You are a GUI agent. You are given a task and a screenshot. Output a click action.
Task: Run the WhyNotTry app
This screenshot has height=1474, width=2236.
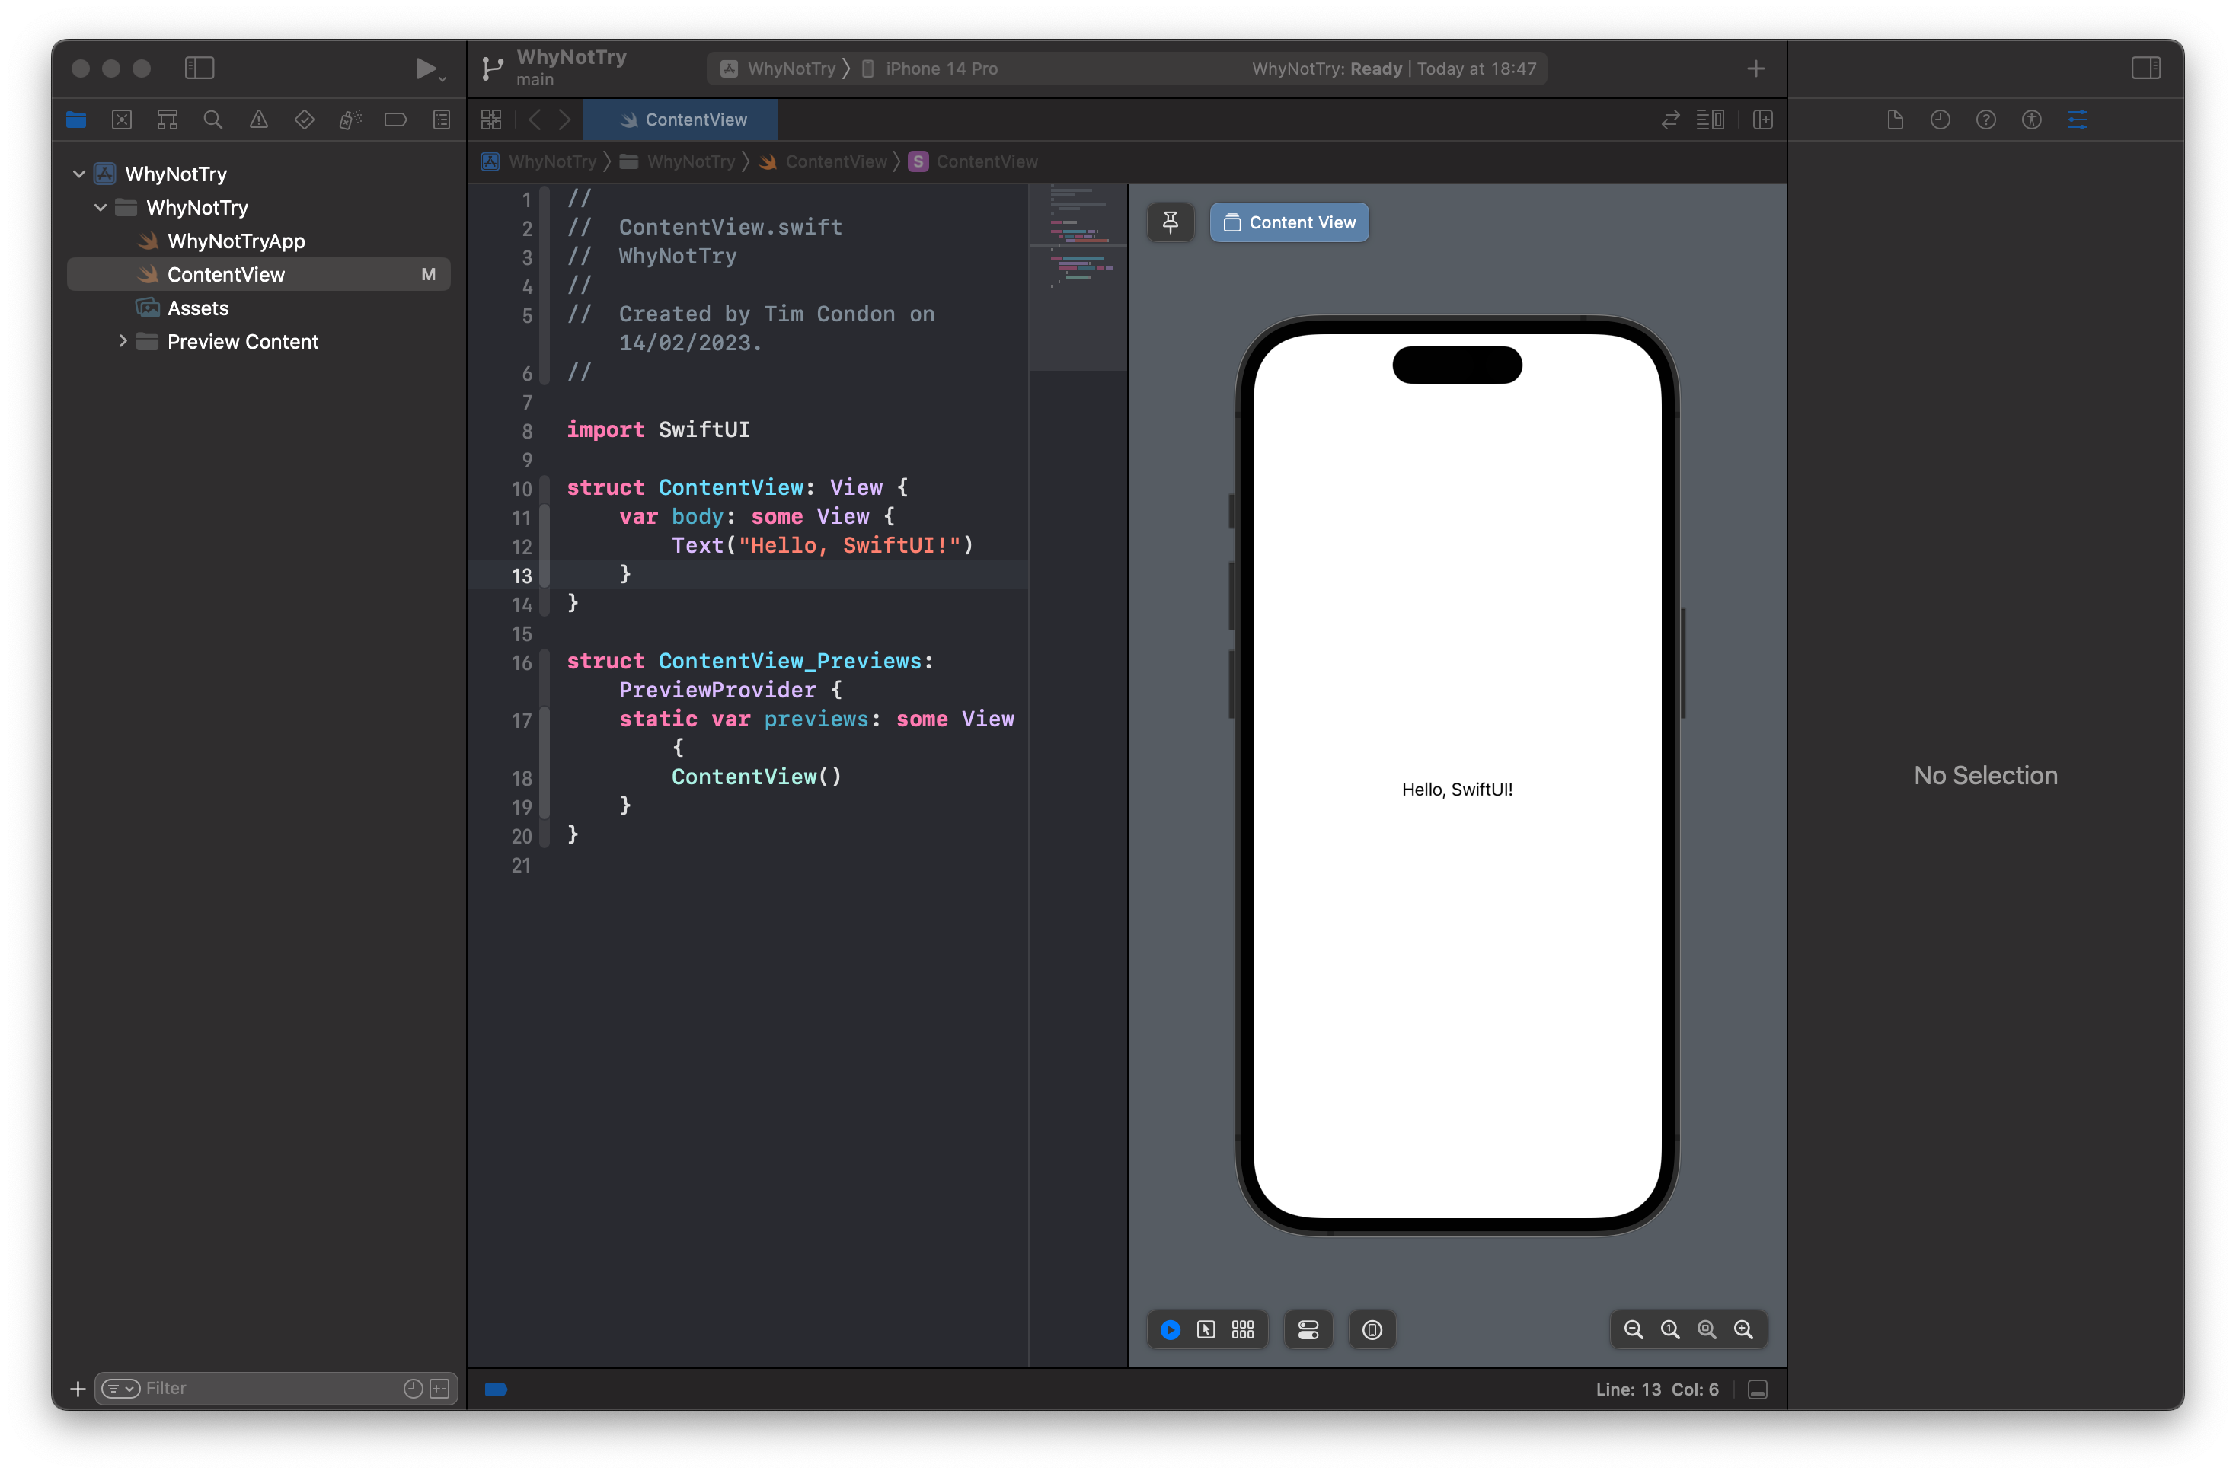click(x=424, y=68)
